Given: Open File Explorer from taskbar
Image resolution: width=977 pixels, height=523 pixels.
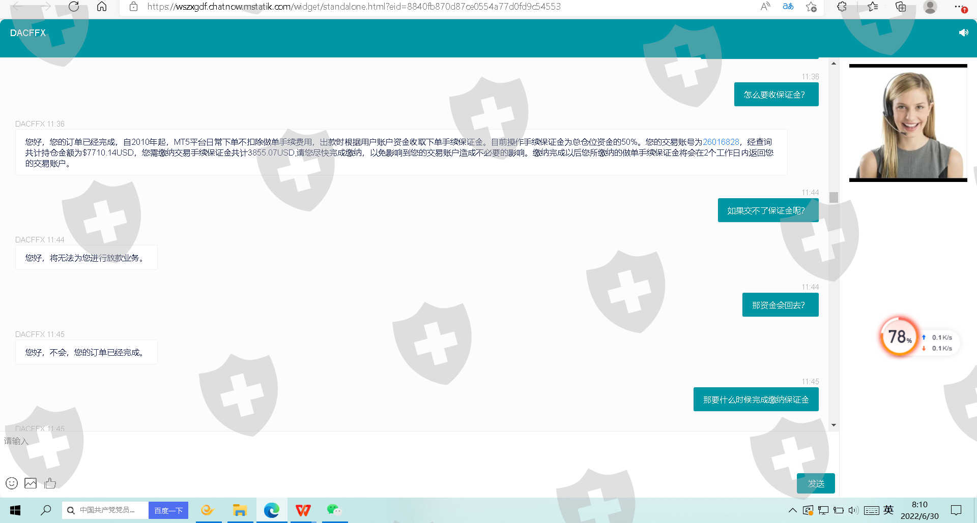Looking at the screenshot, I should 240,510.
